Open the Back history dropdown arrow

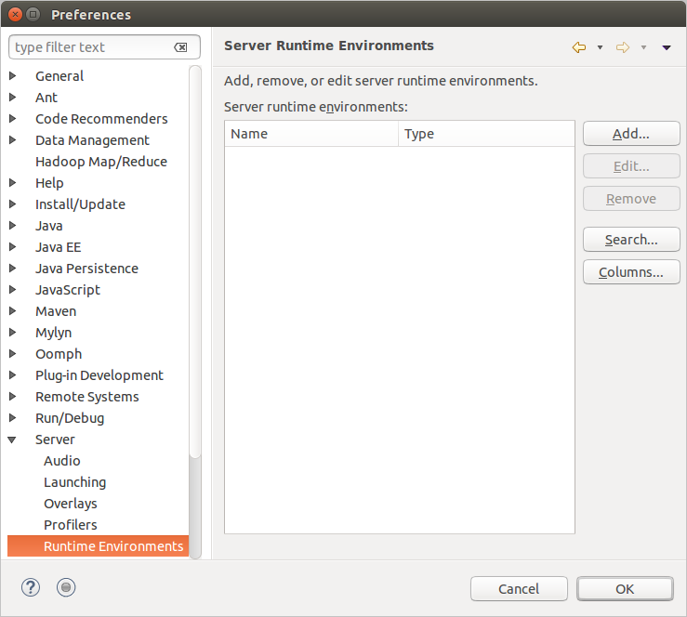click(x=601, y=47)
